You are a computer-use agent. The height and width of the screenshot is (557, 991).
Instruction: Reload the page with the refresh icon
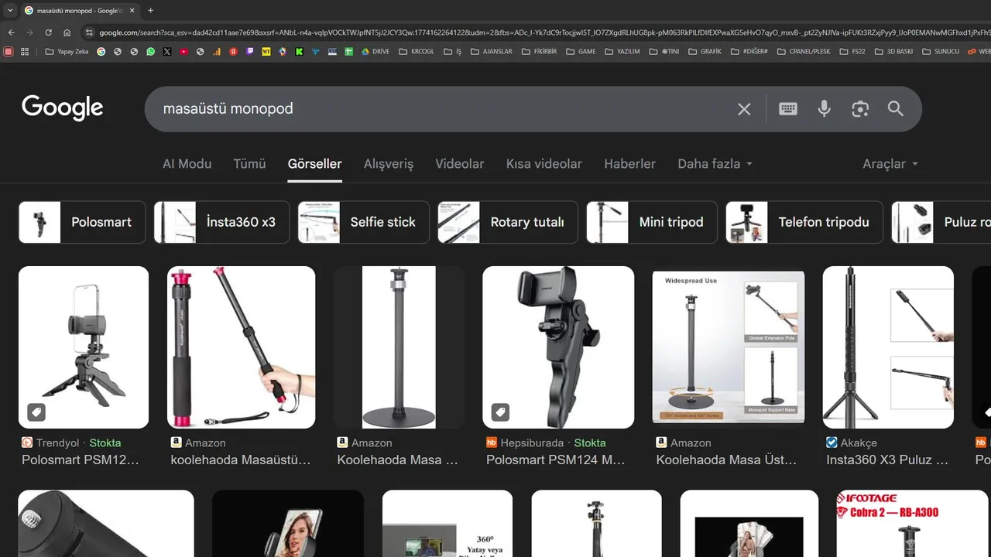coord(48,32)
